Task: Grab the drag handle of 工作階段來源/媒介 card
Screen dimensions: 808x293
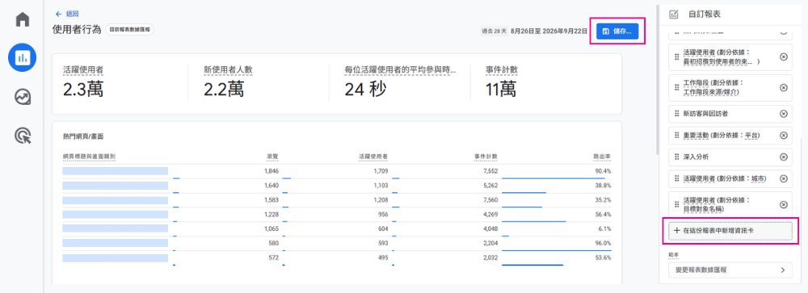Action: click(x=677, y=87)
